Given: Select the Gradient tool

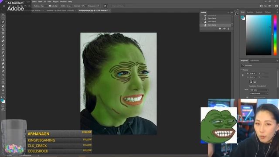Looking at the screenshot, I should coord(3,60).
